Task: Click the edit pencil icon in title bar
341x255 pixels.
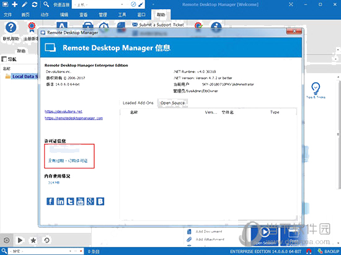Action: coord(24,4)
